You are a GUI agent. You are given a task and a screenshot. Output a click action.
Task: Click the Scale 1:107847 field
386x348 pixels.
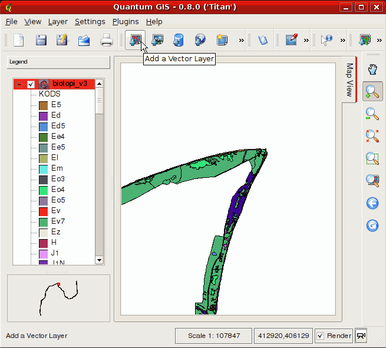point(214,336)
